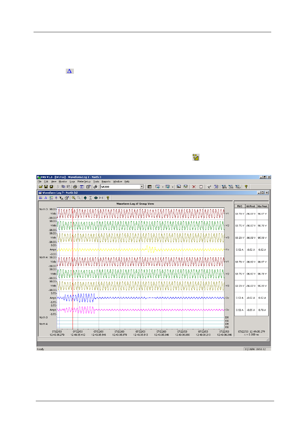The width and height of the screenshot is (308, 435).
Task: Click the Min Peak column header
Action: (x=251, y=206)
